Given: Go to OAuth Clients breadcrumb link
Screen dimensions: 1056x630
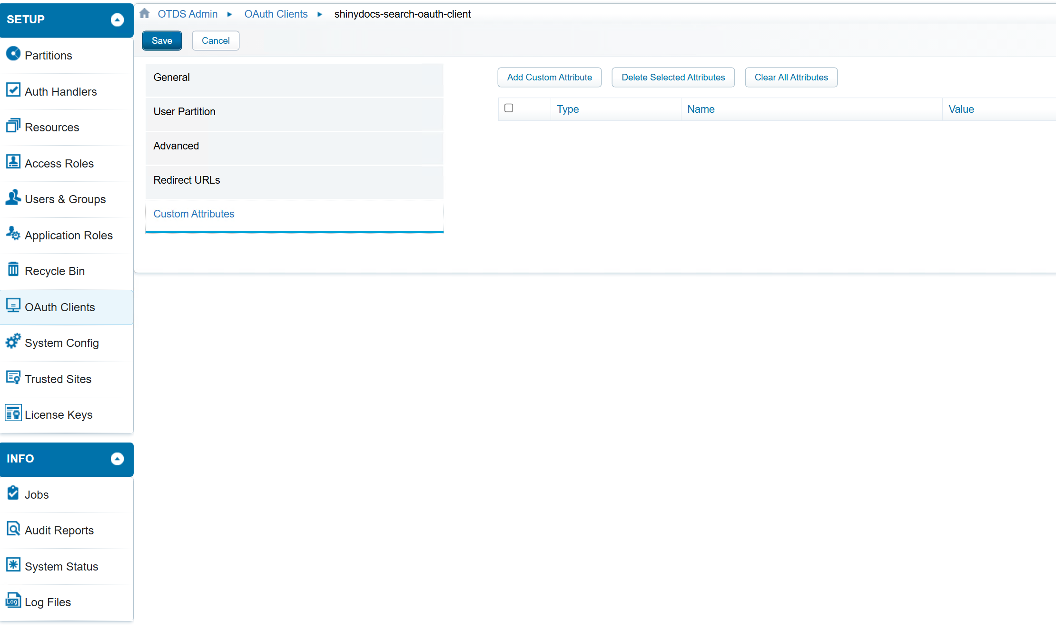Looking at the screenshot, I should point(276,14).
